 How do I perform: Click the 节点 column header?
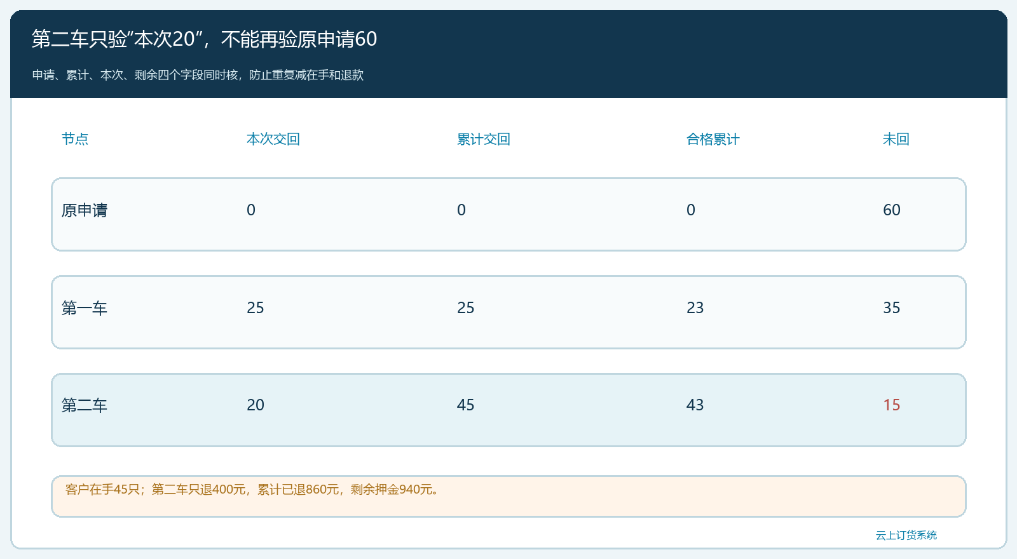75,139
